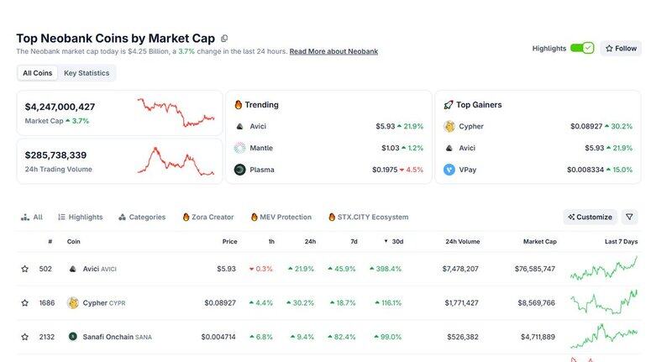672x362 pixels.
Task: Click the VPay icon in Top Gainers
Action: click(x=449, y=170)
